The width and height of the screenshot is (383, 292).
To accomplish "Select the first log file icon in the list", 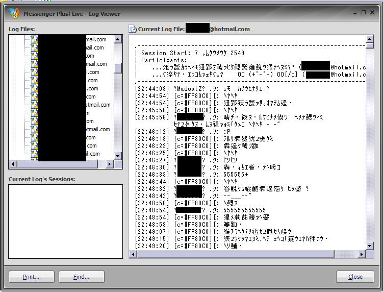I will point(34,39).
